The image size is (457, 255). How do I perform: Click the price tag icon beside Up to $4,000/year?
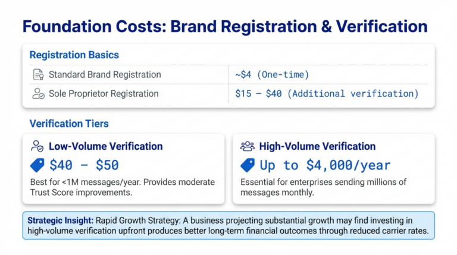click(247, 165)
